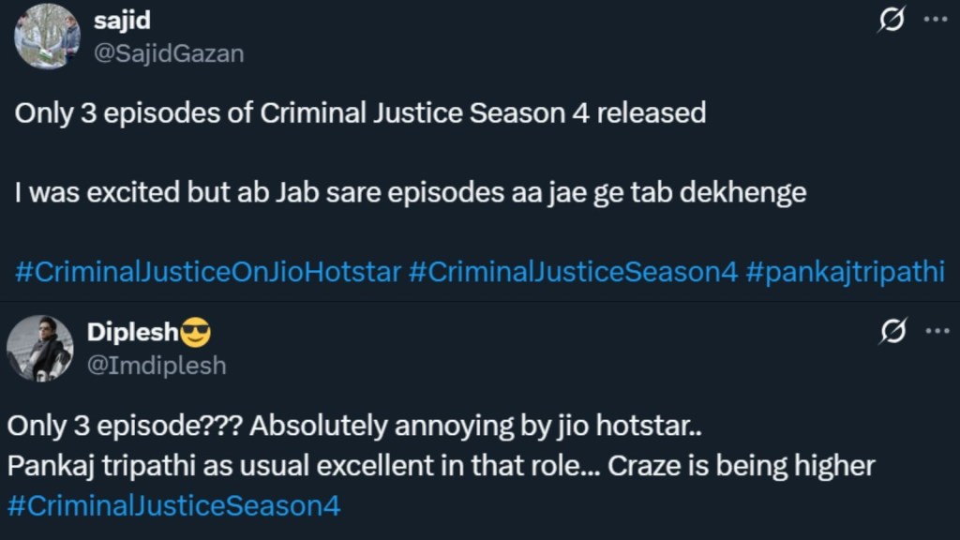Open the more options menu on sajid's tweet
The image size is (960, 540).
(x=936, y=21)
